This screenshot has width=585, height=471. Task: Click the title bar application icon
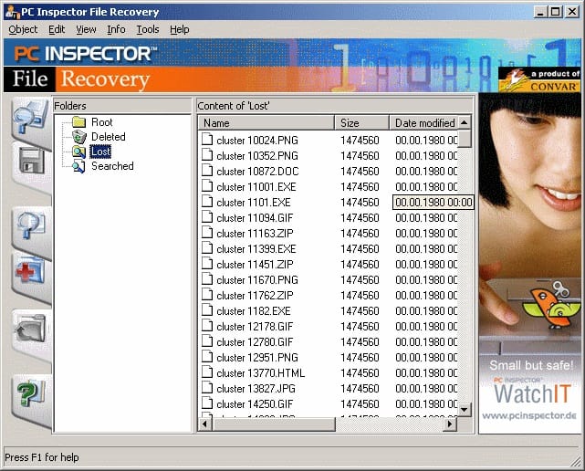pos(12,12)
